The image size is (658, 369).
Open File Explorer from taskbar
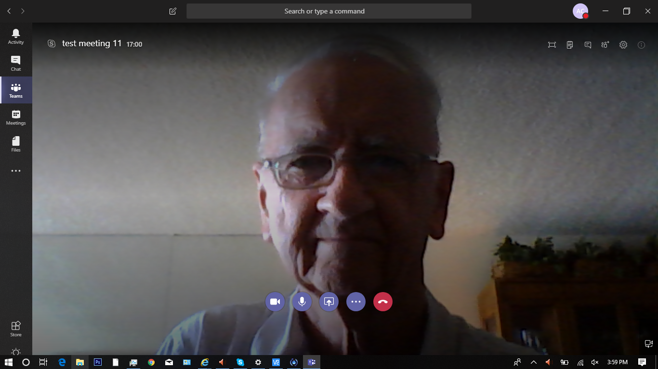tap(80, 362)
